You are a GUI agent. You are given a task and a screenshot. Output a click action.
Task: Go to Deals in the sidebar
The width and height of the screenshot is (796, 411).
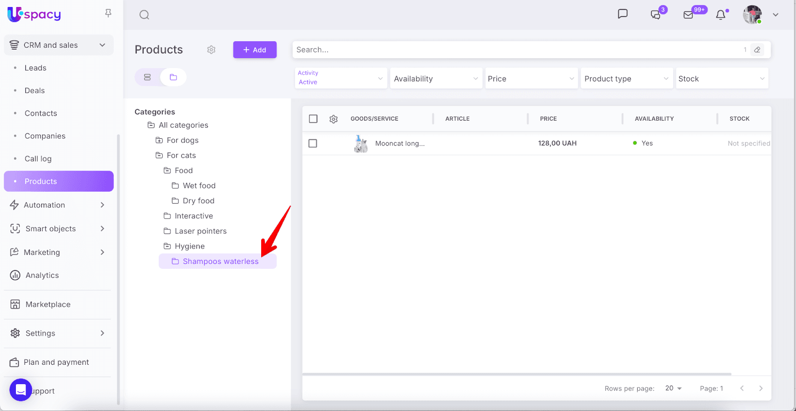[35, 90]
